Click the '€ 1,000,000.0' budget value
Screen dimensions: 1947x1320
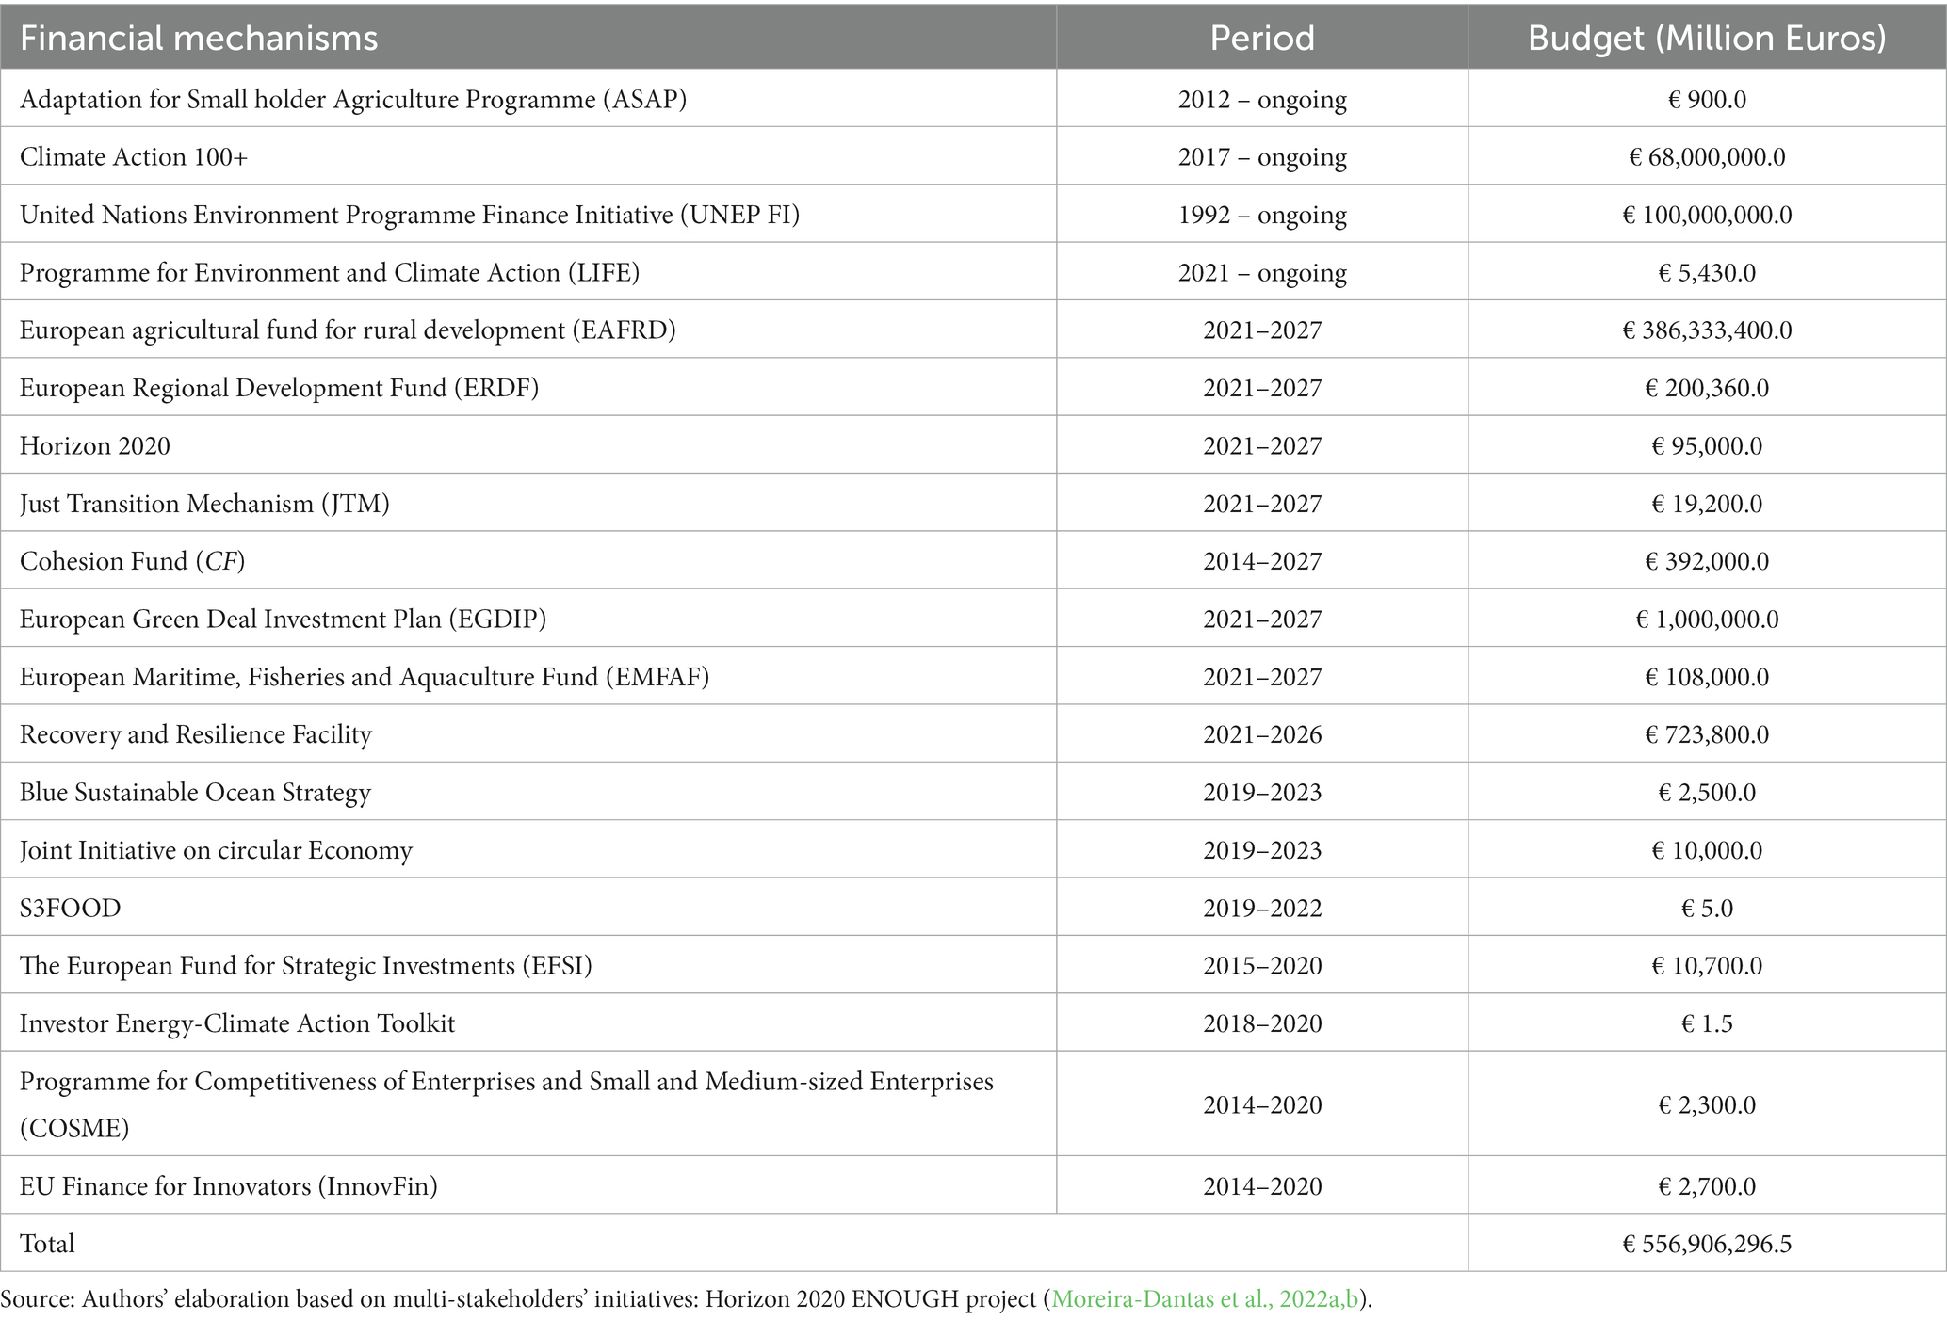[1707, 619]
